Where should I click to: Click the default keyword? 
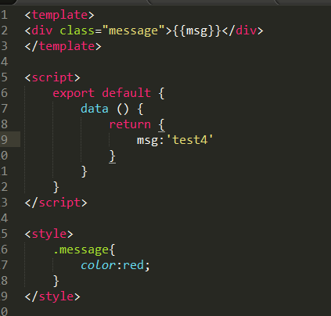pos(127,93)
